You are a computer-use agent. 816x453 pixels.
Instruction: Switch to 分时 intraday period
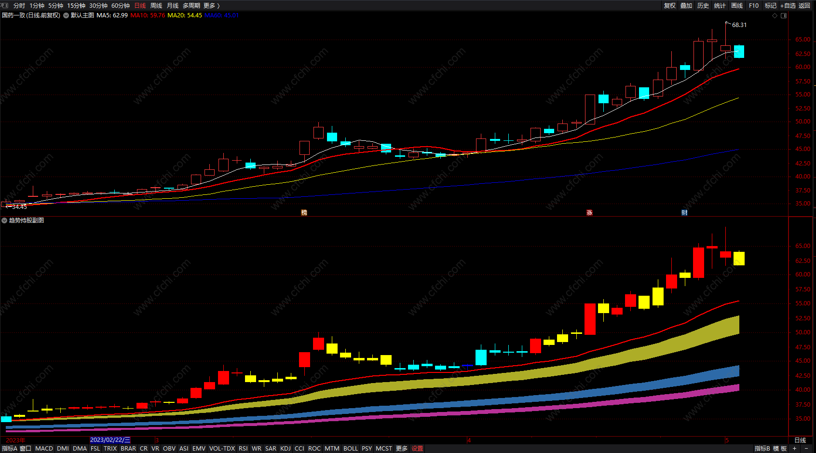pyautogui.click(x=19, y=5)
